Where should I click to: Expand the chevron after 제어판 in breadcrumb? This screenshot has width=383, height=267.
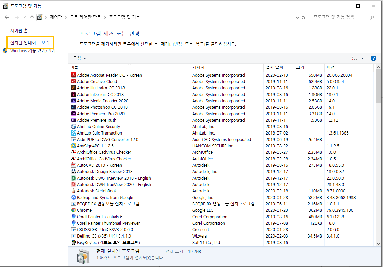[x=66, y=17]
